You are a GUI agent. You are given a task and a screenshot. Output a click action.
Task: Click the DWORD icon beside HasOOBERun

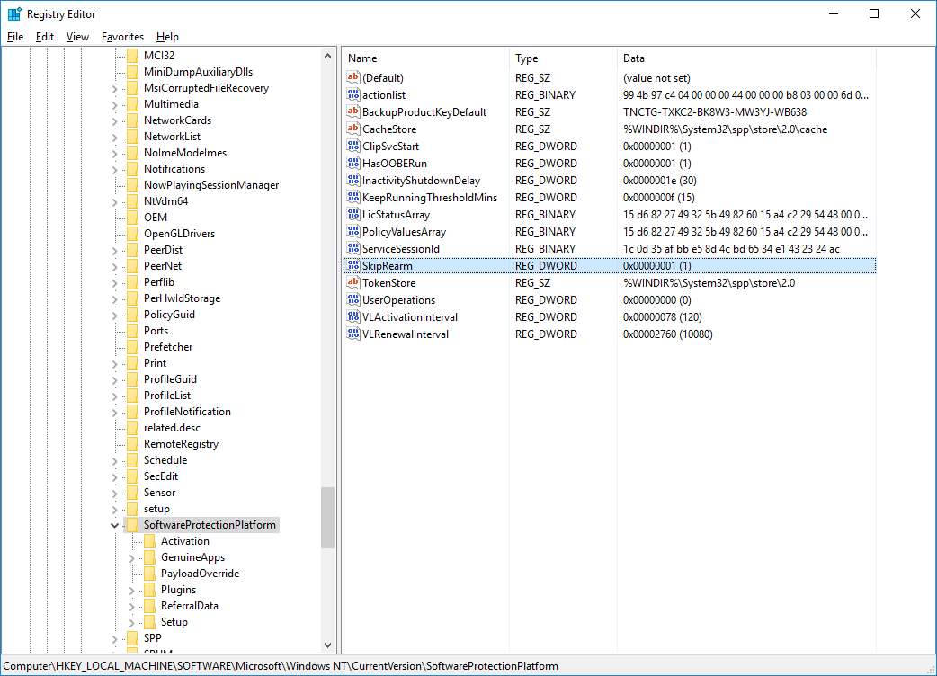353,163
